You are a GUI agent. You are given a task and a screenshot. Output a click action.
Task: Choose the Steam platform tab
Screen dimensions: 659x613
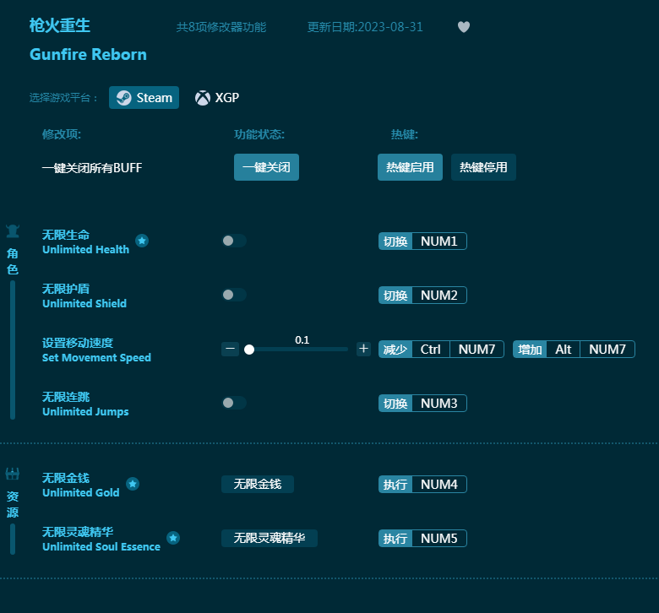[x=144, y=97]
